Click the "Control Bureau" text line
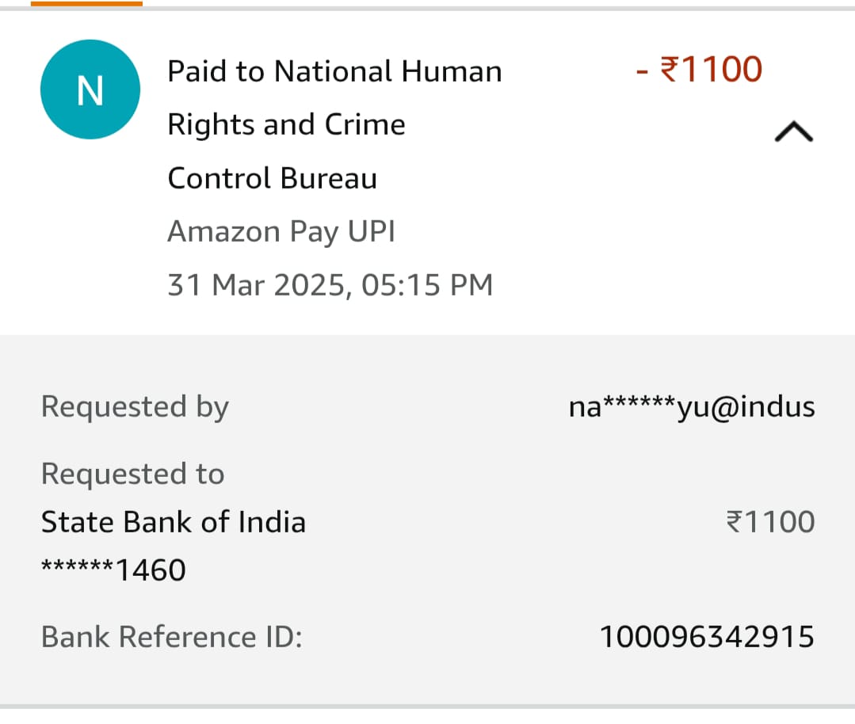The width and height of the screenshot is (855, 724). point(272,178)
